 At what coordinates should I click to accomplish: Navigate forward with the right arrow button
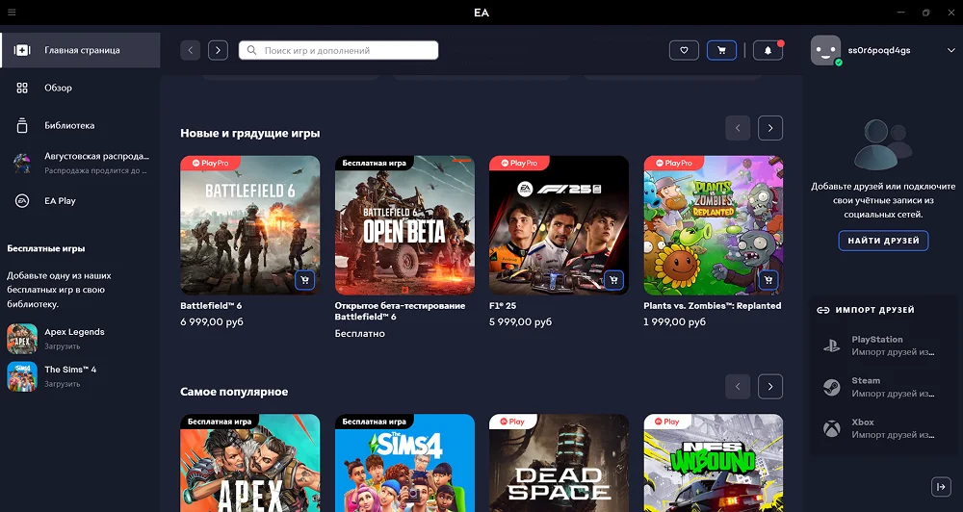click(x=218, y=50)
